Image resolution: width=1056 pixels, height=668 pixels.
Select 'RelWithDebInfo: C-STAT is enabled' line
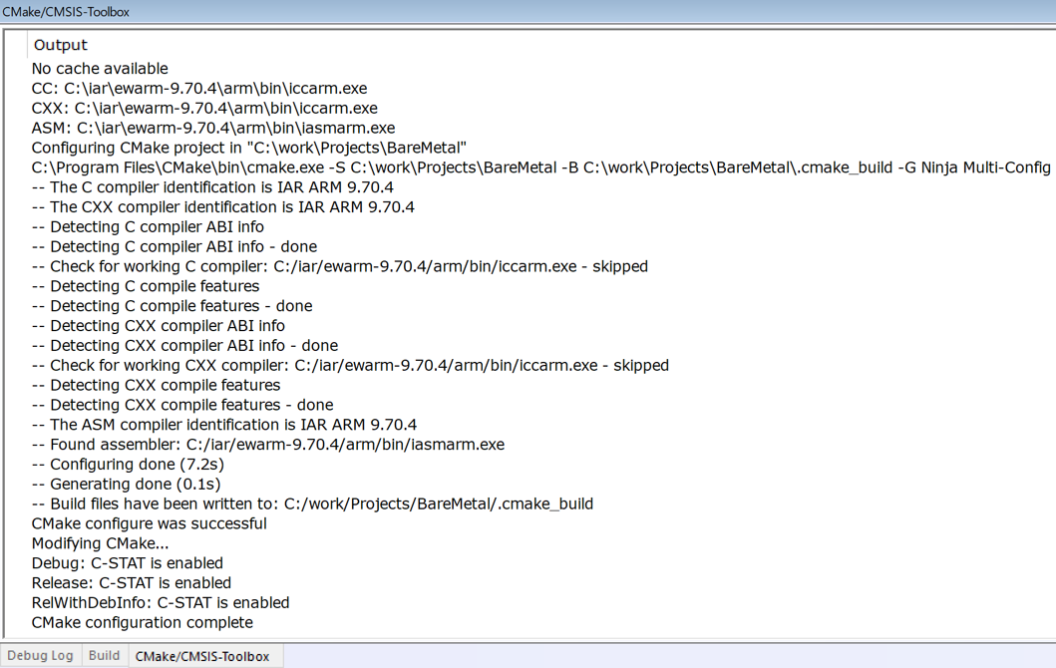[x=161, y=602]
